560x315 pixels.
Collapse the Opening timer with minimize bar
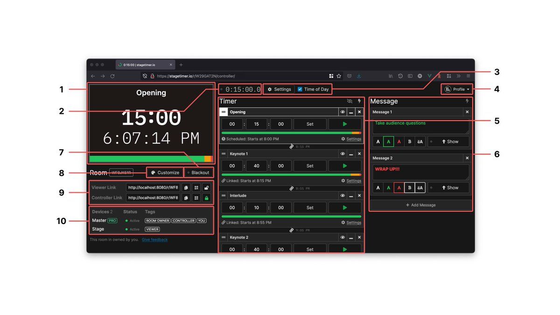[351, 112]
